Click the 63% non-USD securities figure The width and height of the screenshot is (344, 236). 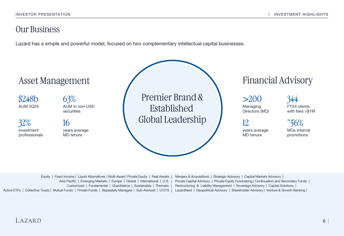click(69, 99)
